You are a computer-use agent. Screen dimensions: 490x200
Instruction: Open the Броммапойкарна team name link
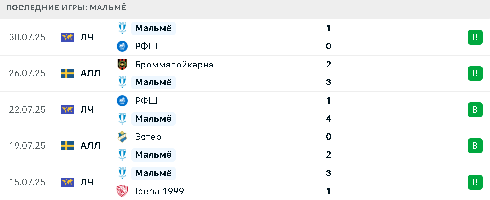174,65
